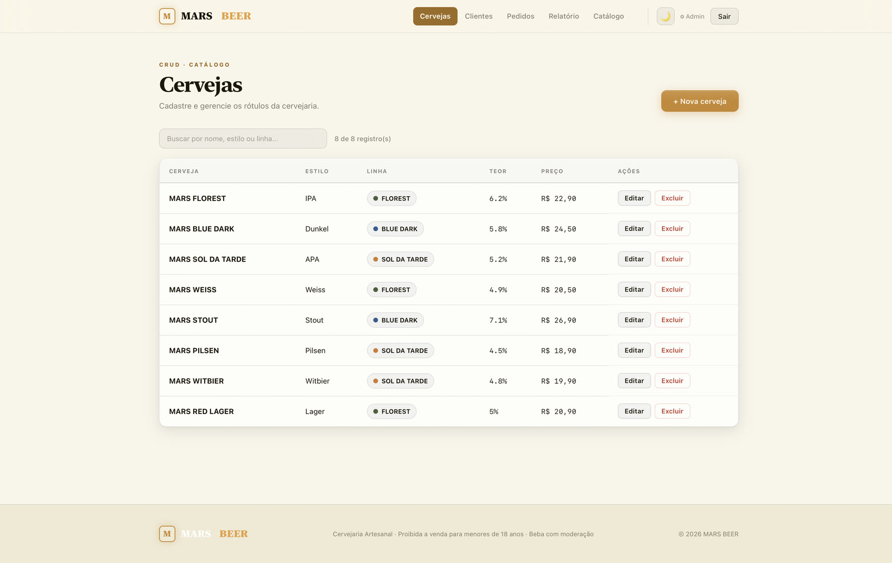Delete MARS BLUE DARK
This screenshot has height=563, width=892.
pos(672,229)
